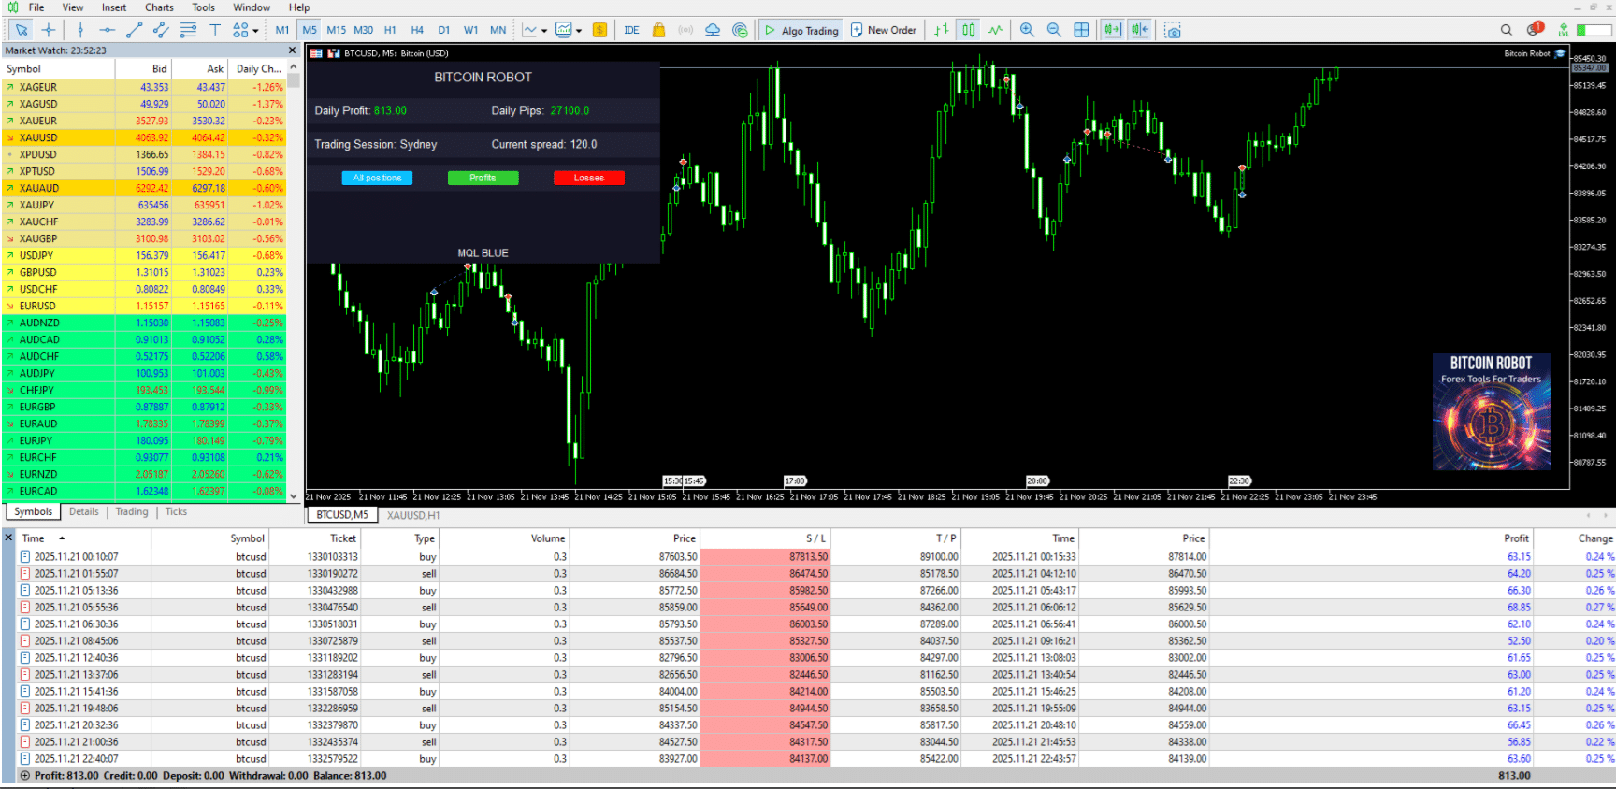This screenshot has width=1616, height=789.
Task: Toggle Algo Trading on or off
Action: [801, 30]
